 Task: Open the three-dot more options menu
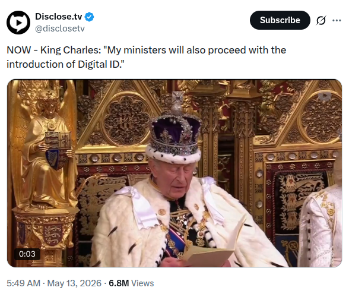pyautogui.click(x=337, y=20)
